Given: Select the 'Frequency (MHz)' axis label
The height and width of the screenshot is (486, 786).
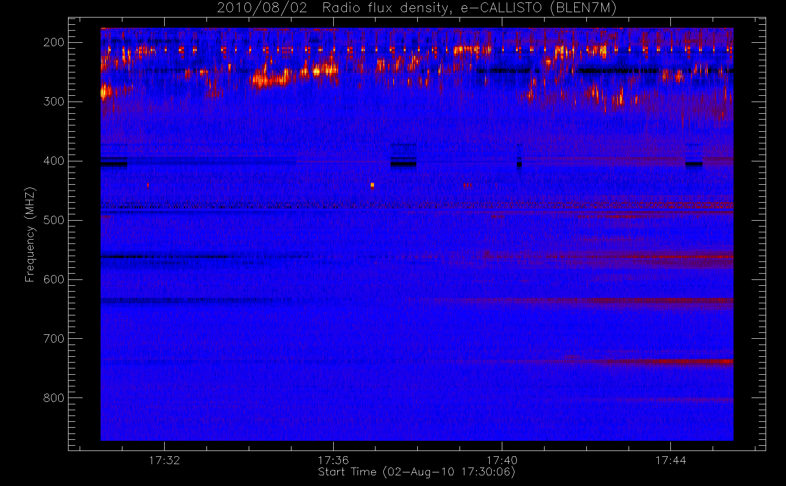Looking at the screenshot, I should pyautogui.click(x=30, y=234).
